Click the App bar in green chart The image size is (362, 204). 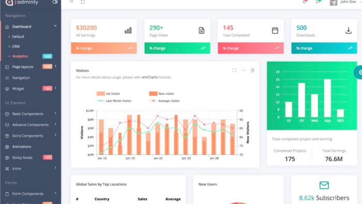[x=327, y=98]
